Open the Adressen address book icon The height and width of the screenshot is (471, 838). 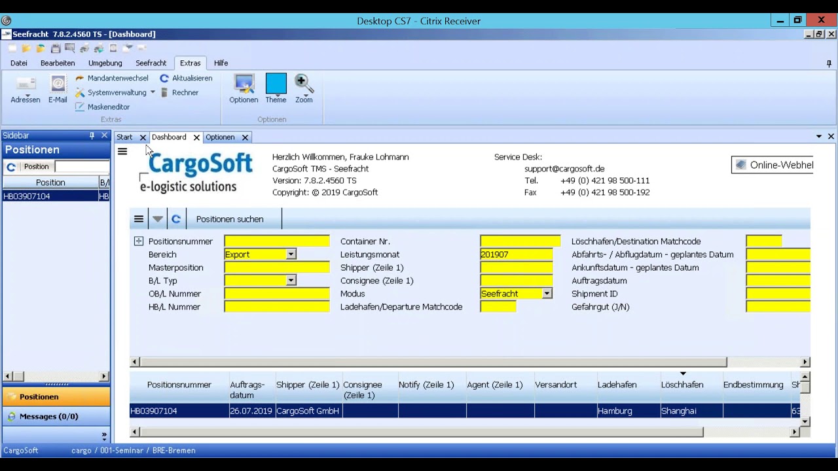(26, 84)
